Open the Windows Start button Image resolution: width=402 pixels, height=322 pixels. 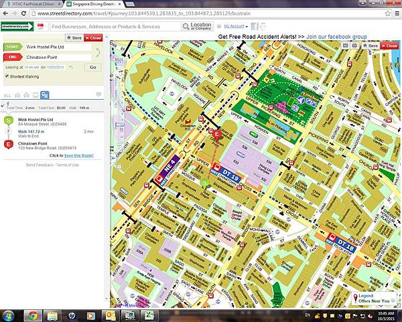(8, 315)
